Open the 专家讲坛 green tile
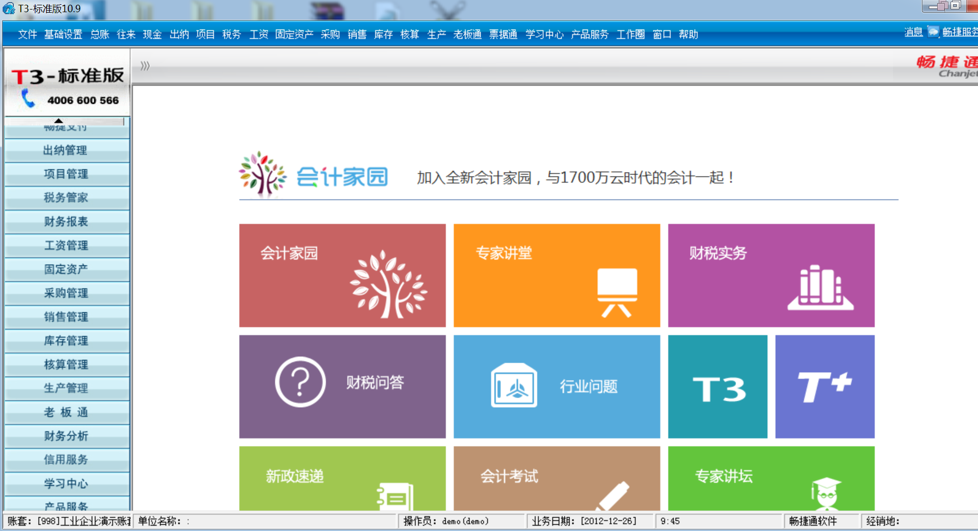 coord(771,478)
